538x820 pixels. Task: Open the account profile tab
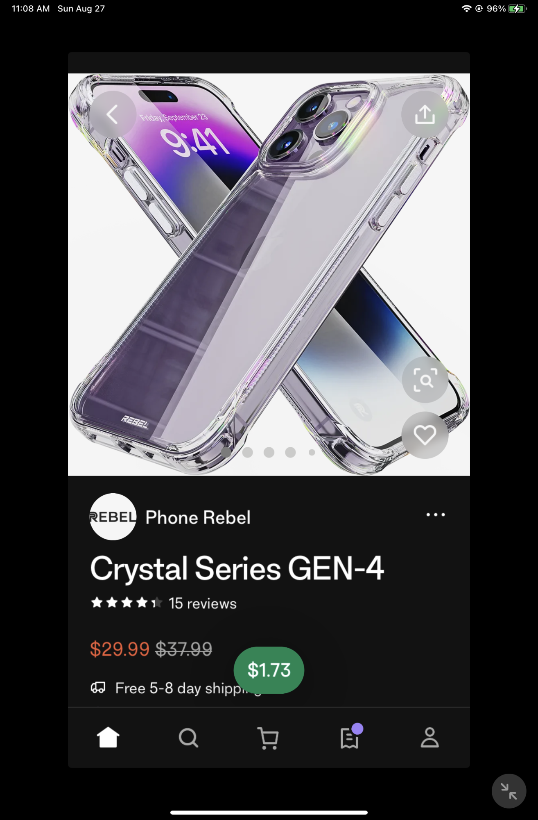[x=429, y=738]
